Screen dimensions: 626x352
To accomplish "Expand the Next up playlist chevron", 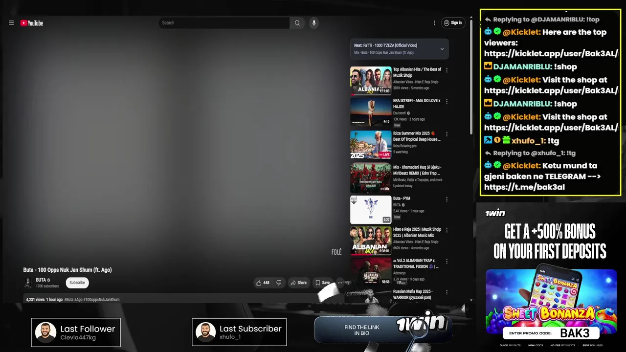I will pyautogui.click(x=442, y=49).
